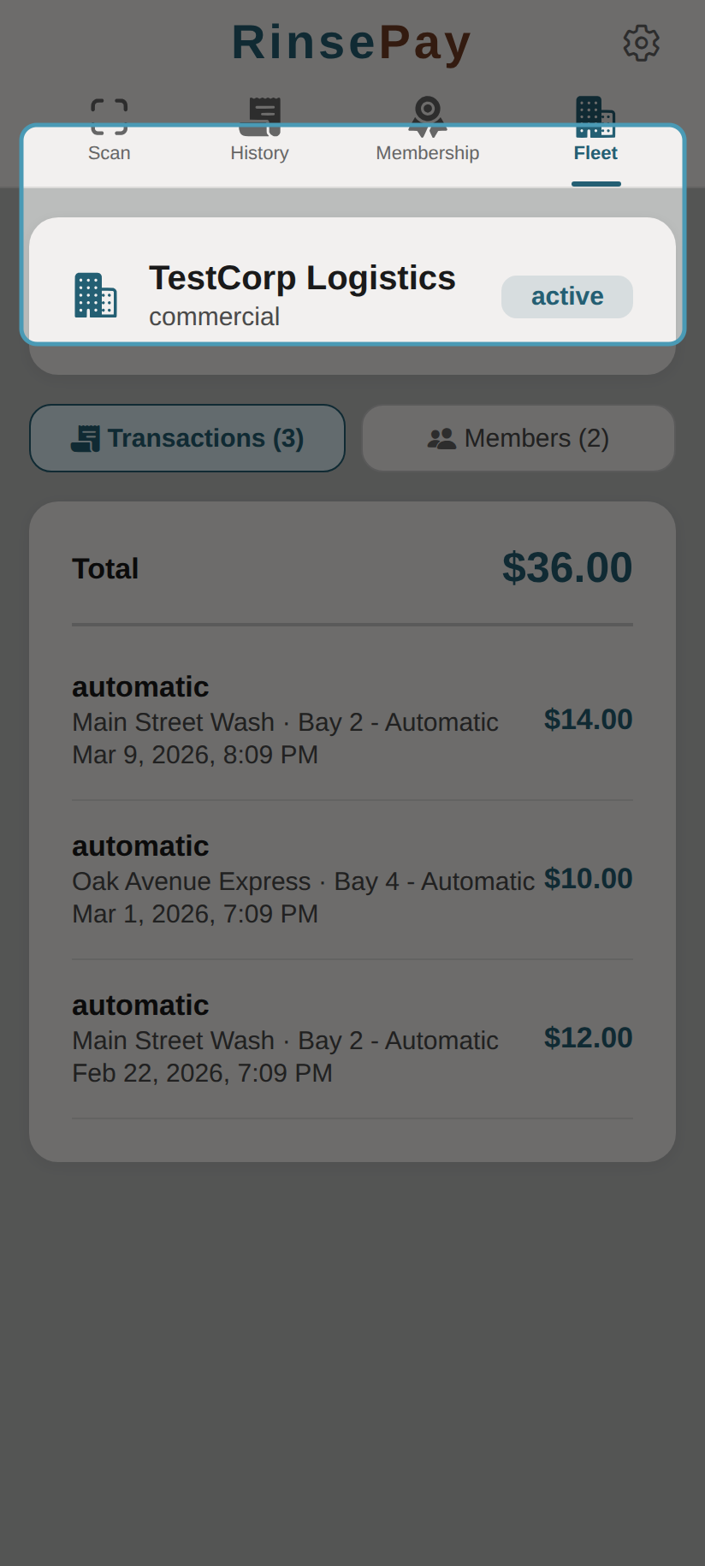Tap the Scan frame icon
The image size is (705, 1566).
110,117
